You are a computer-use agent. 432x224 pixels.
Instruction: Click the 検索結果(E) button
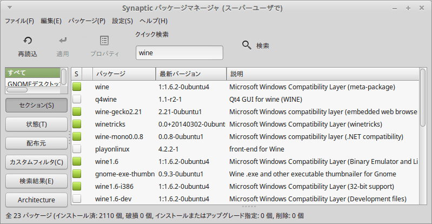36,181
